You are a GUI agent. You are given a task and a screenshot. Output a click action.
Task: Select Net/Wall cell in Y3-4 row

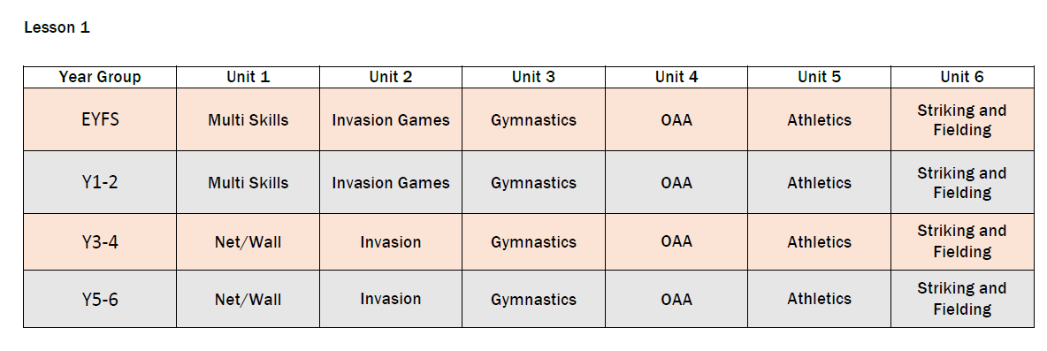pos(248,241)
